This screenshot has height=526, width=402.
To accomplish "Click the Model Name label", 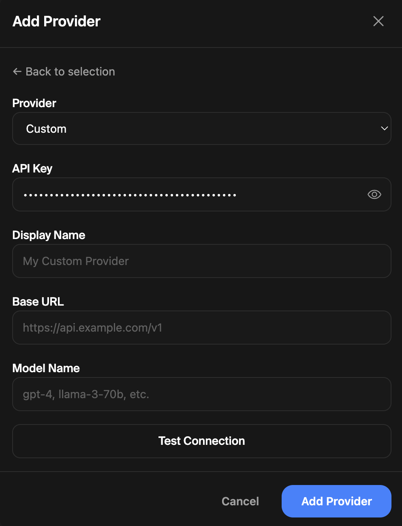I will 46,368.
